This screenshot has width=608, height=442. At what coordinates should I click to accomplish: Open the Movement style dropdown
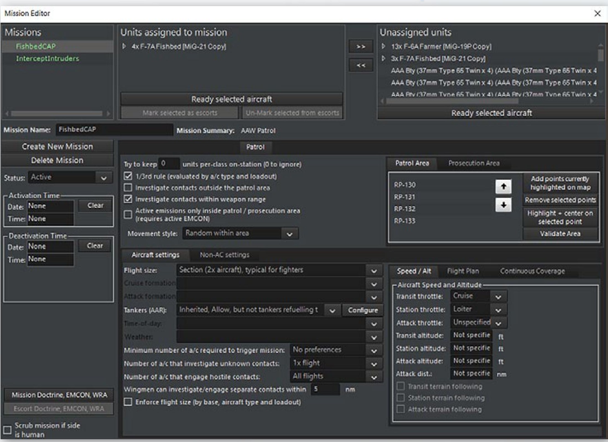pos(289,234)
